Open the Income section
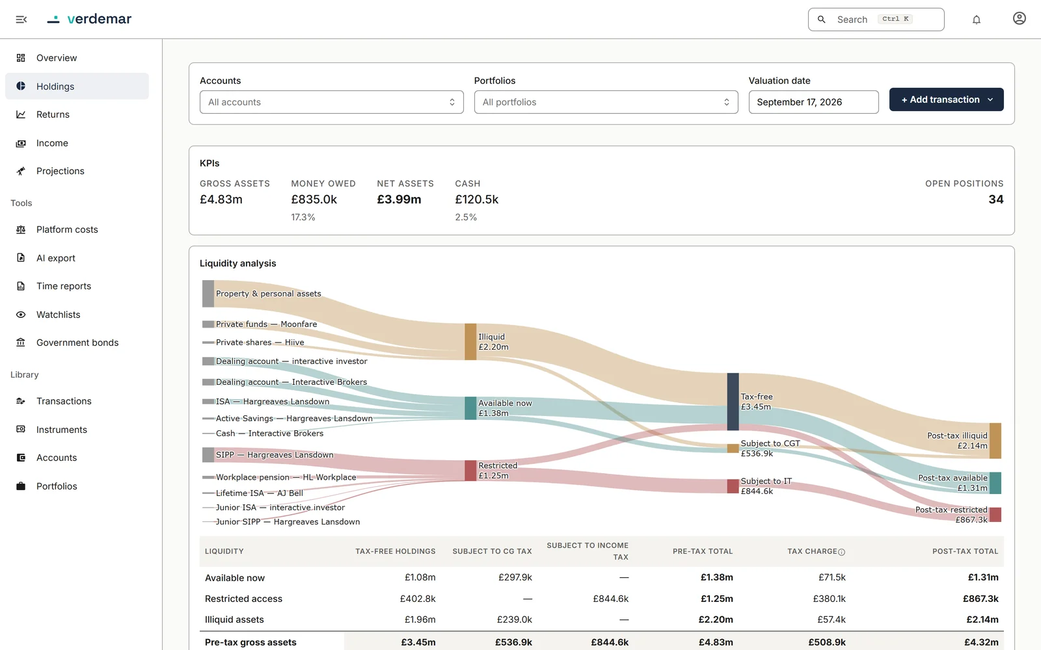This screenshot has width=1041, height=650. point(77,143)
